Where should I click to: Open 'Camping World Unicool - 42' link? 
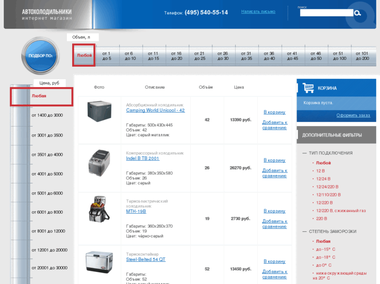(x=155, y=110)
